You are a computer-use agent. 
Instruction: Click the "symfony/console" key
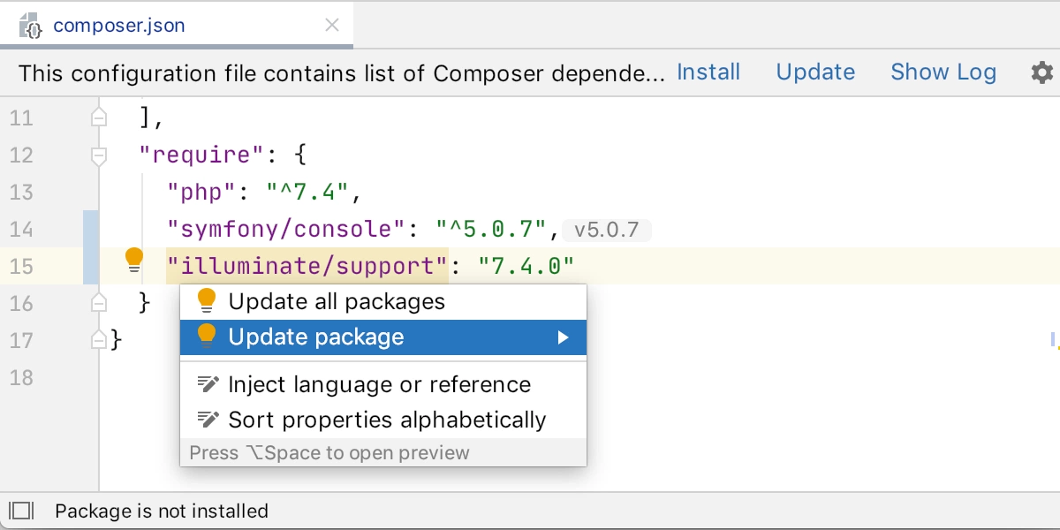pos(286,230)
